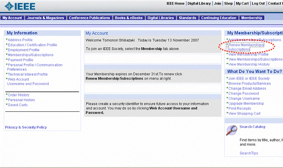Image resolution: width=283 pixels, height=168 pixels.
Task: Open Education / Certification Profile
Action: tap(32, 45)
